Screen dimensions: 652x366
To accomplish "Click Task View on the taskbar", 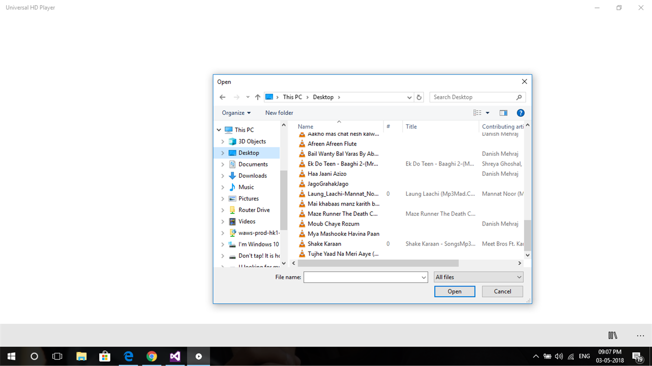I will click(x=57, y=356).
